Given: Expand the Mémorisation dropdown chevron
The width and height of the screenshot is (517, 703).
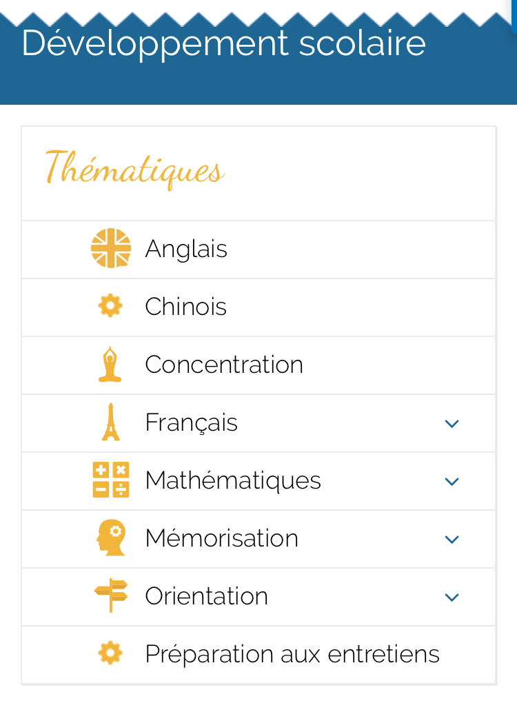Looking at the screenshot, I should tap(452, 539).
